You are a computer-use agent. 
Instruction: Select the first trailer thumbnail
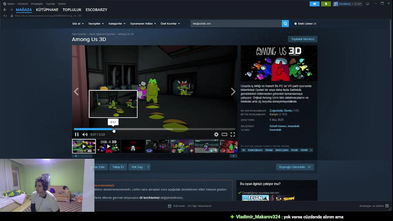pyautogui.click(x=84, y=146)
